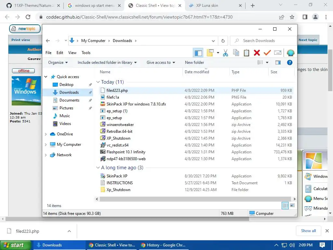
Task: Click Search Downloads input field
Action: click(263, 41)
